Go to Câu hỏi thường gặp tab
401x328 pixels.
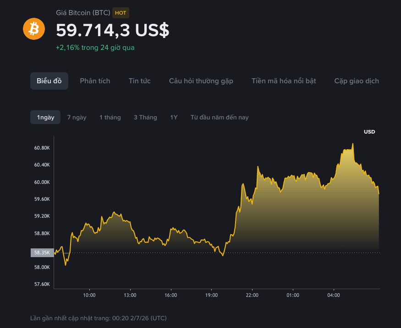coord(201,81)
